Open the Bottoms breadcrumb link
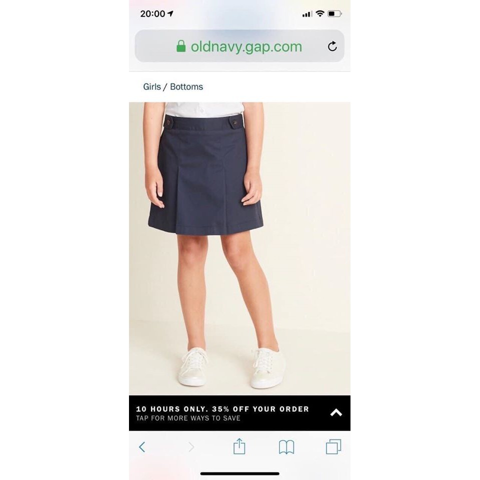 coord(186,86)
